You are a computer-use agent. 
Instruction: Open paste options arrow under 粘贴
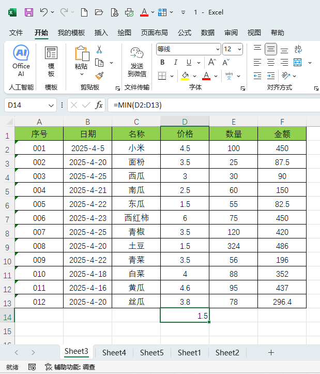point(82,74)
